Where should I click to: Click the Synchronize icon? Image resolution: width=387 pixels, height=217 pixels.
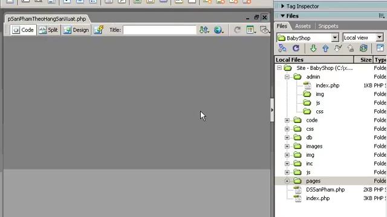pos(363,48)
